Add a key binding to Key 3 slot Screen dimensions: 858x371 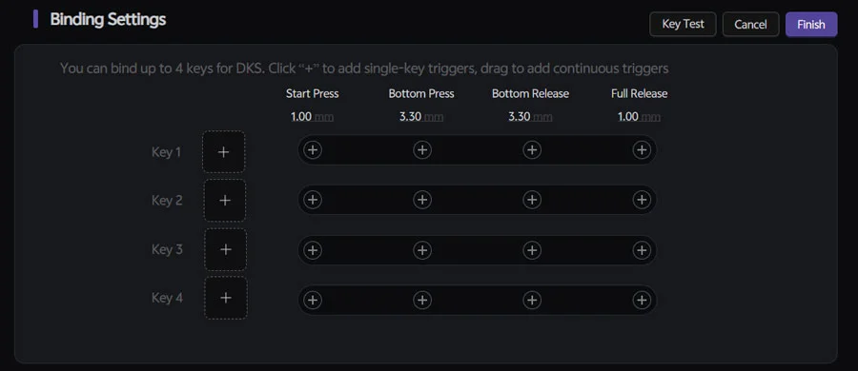[x=225, y=249]
